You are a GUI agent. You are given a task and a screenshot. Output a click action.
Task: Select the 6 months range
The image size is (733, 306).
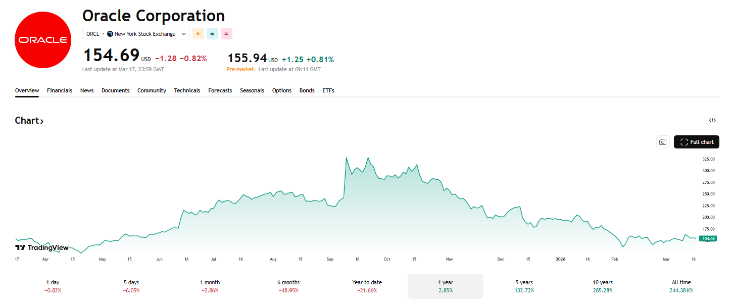pos(288,286)
